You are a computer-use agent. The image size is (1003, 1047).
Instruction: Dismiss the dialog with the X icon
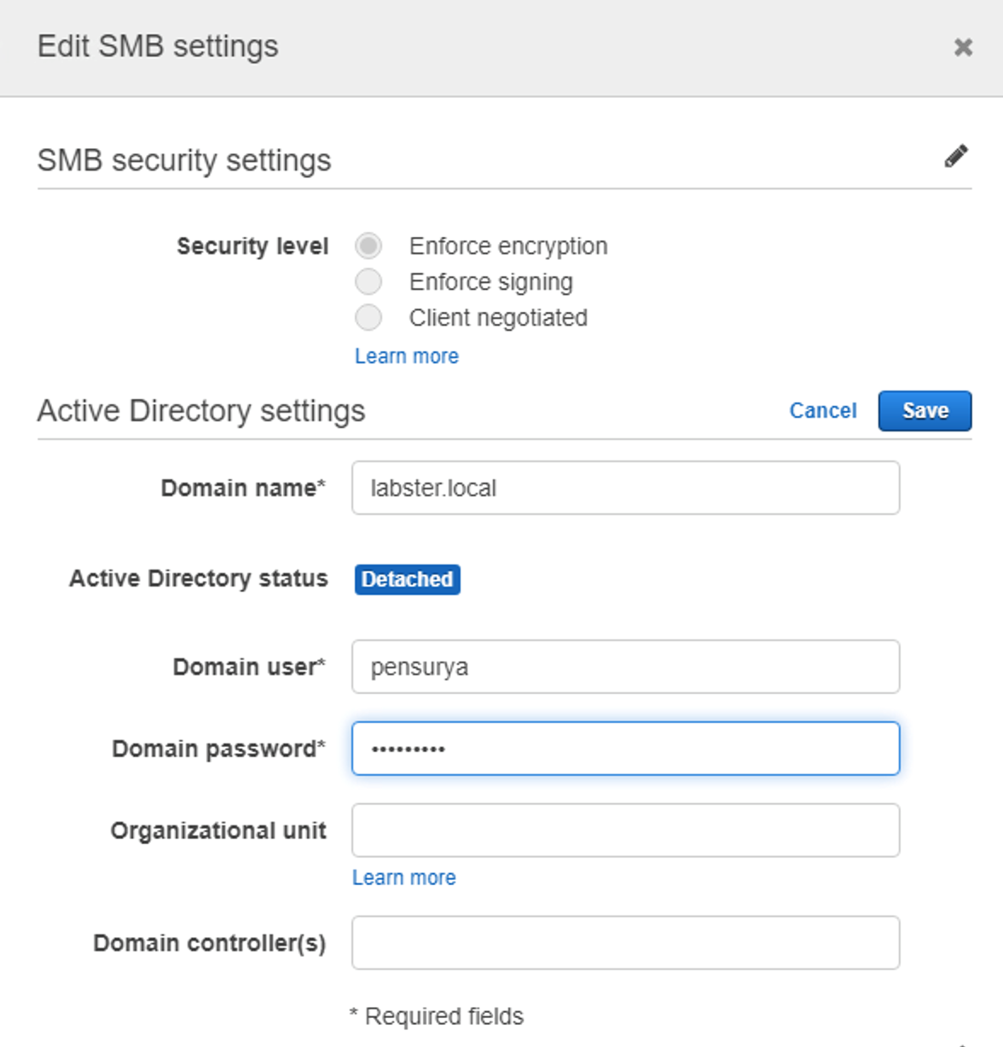pos(963,48)
